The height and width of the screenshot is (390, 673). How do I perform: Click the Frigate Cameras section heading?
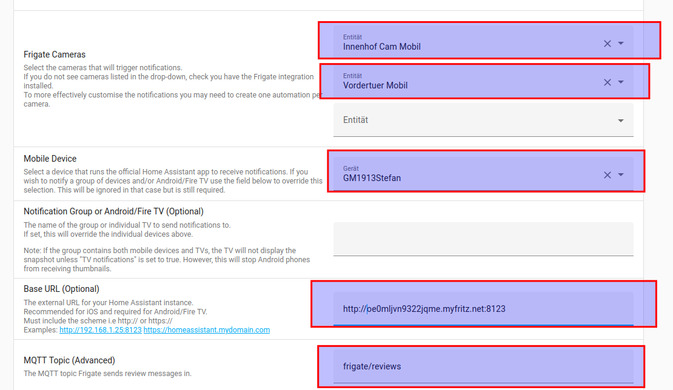55,55
